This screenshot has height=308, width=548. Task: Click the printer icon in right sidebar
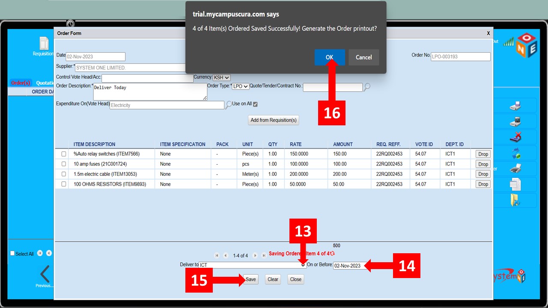point(515,169)
